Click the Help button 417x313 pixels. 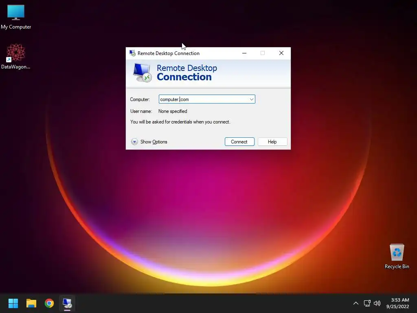coord(272,141)
